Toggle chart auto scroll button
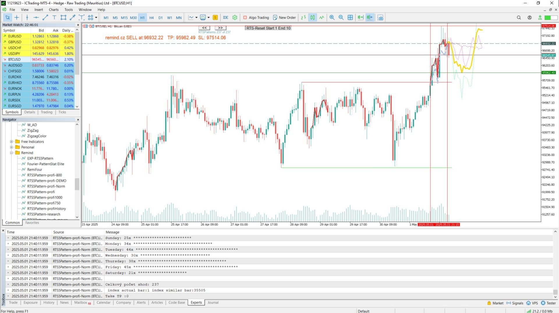Screen dimensions: 559x313 pos(360,17)
